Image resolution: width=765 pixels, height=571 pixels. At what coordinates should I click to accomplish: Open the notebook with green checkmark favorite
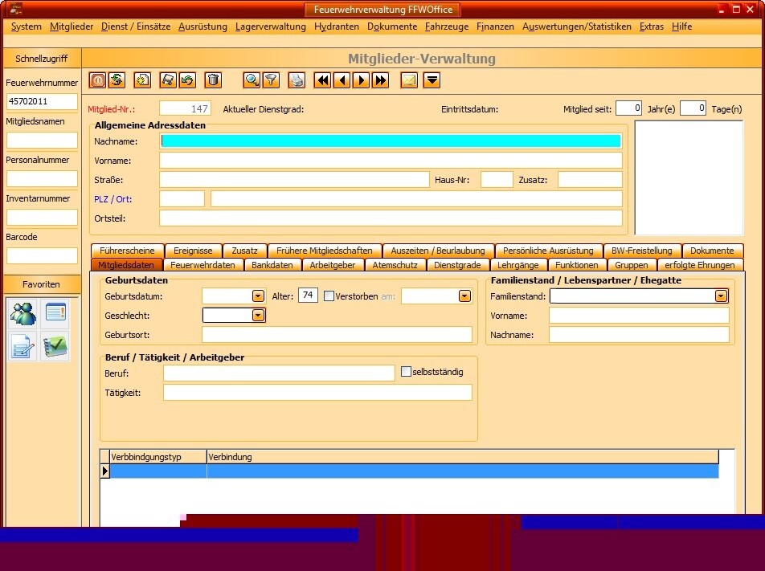pos(55,347)
